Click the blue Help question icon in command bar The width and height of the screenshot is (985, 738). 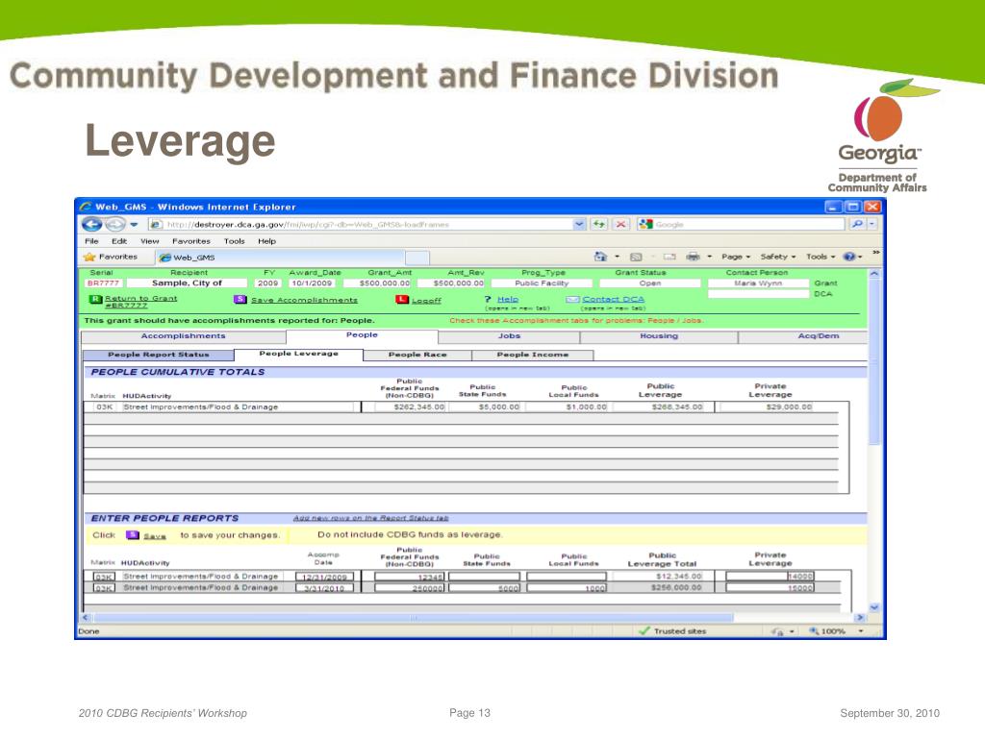click(849, 257)
